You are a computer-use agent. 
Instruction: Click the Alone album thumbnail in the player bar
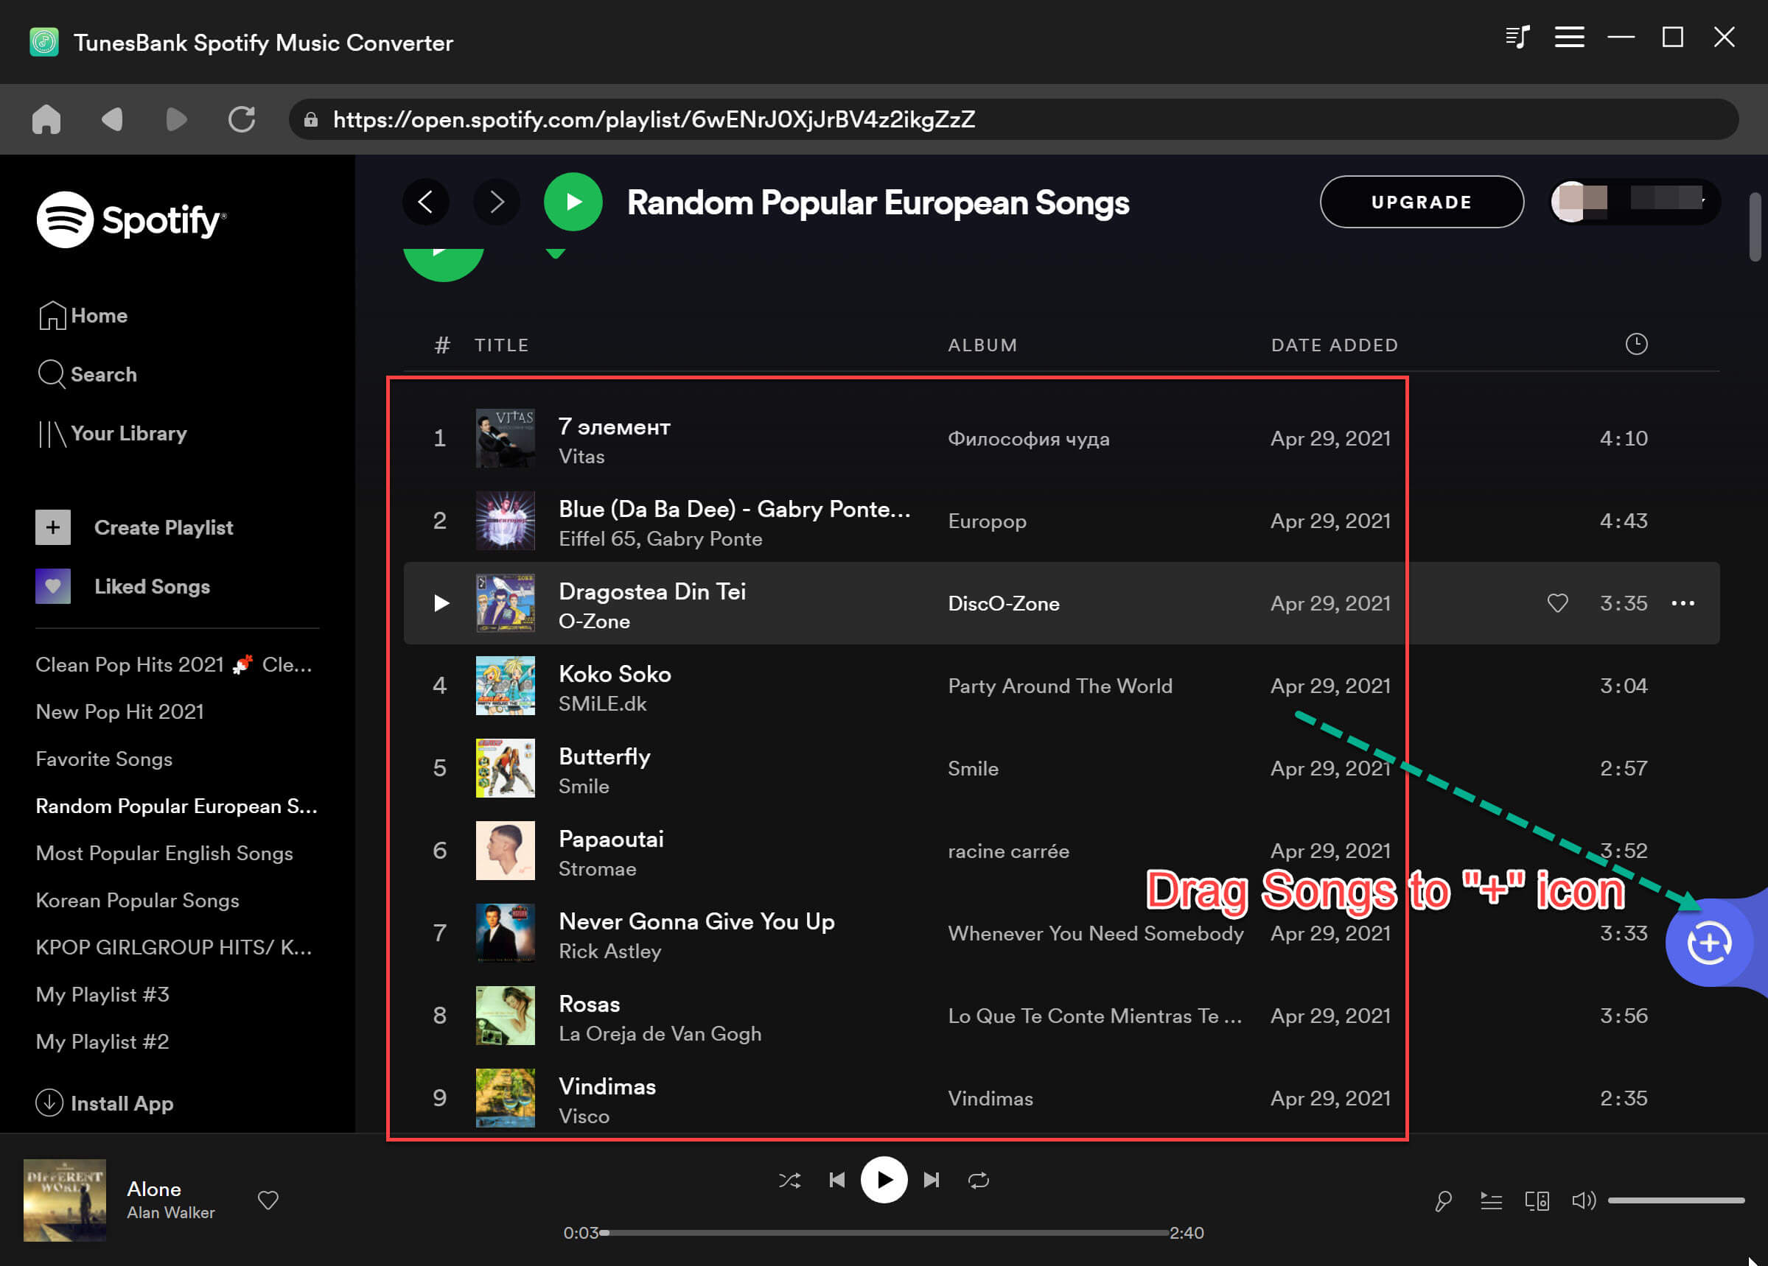click(65, 1200)
